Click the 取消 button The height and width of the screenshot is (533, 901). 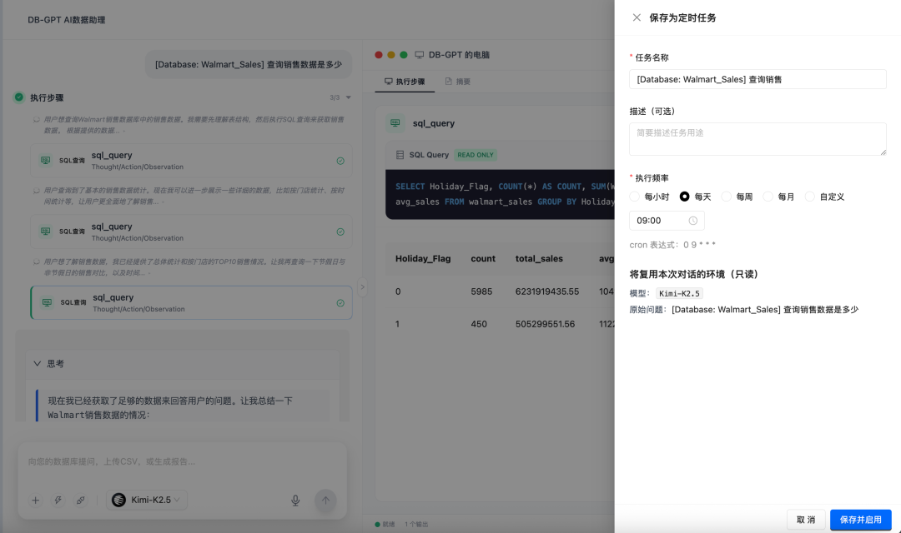(x=806, y=520)
